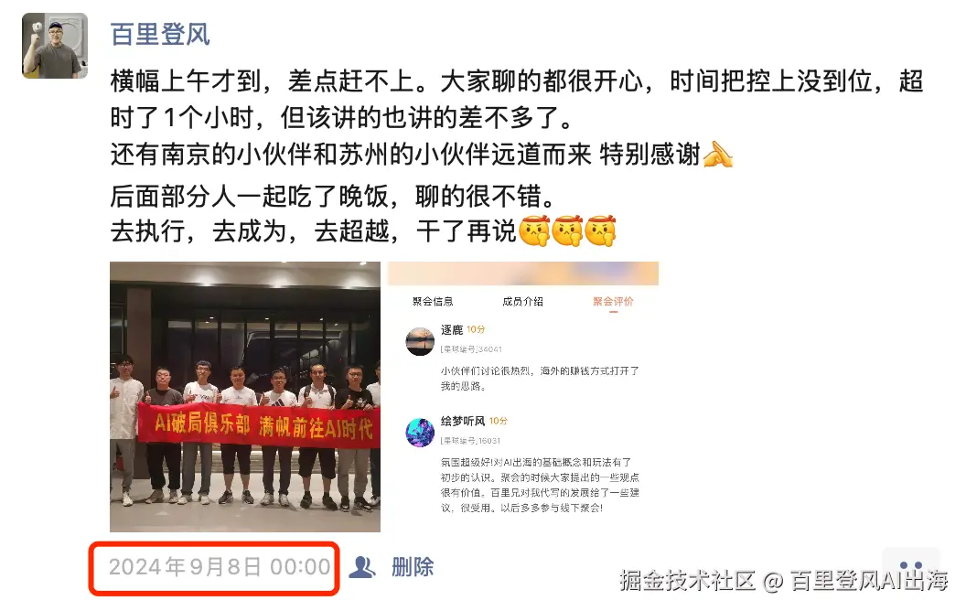The height and width of the screenshot is (611, 966).
Task: Click the 绘梦听风 reviewer name
Action: point(463,421)
